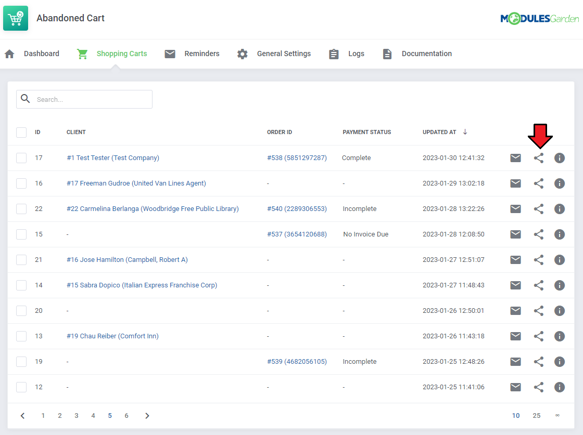This screenshot has width=583, height=435.
Task: View info for cart 20
Action: tap(560, 311)
